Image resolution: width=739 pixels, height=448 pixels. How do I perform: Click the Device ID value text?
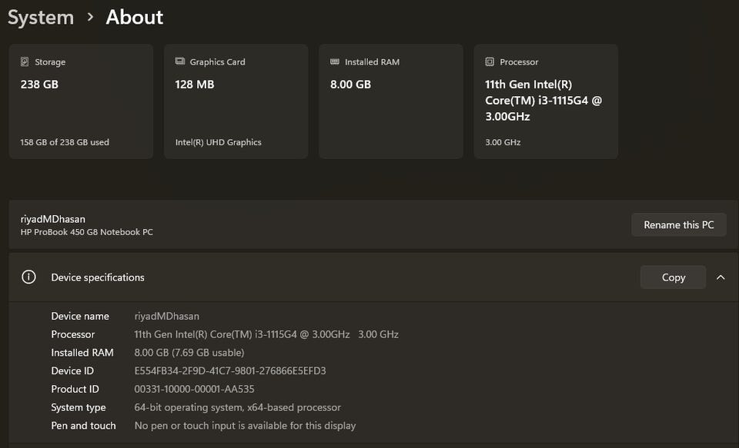[x=230, y=371]
